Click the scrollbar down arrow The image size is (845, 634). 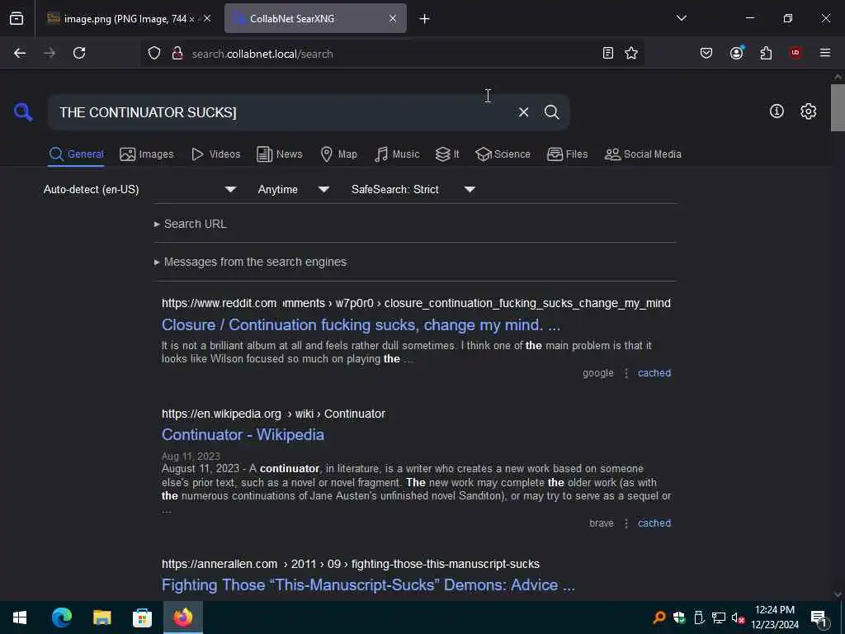tap(838, 594)
